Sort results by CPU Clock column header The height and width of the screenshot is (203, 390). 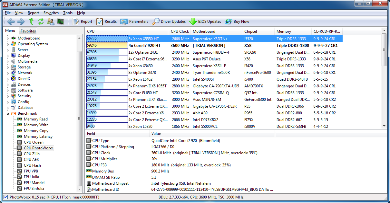pos(180,31)
